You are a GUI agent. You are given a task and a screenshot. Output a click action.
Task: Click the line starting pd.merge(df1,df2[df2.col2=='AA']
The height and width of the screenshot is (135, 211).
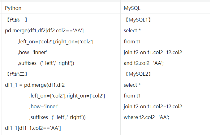pyautogui.click(x=45, y=30)
